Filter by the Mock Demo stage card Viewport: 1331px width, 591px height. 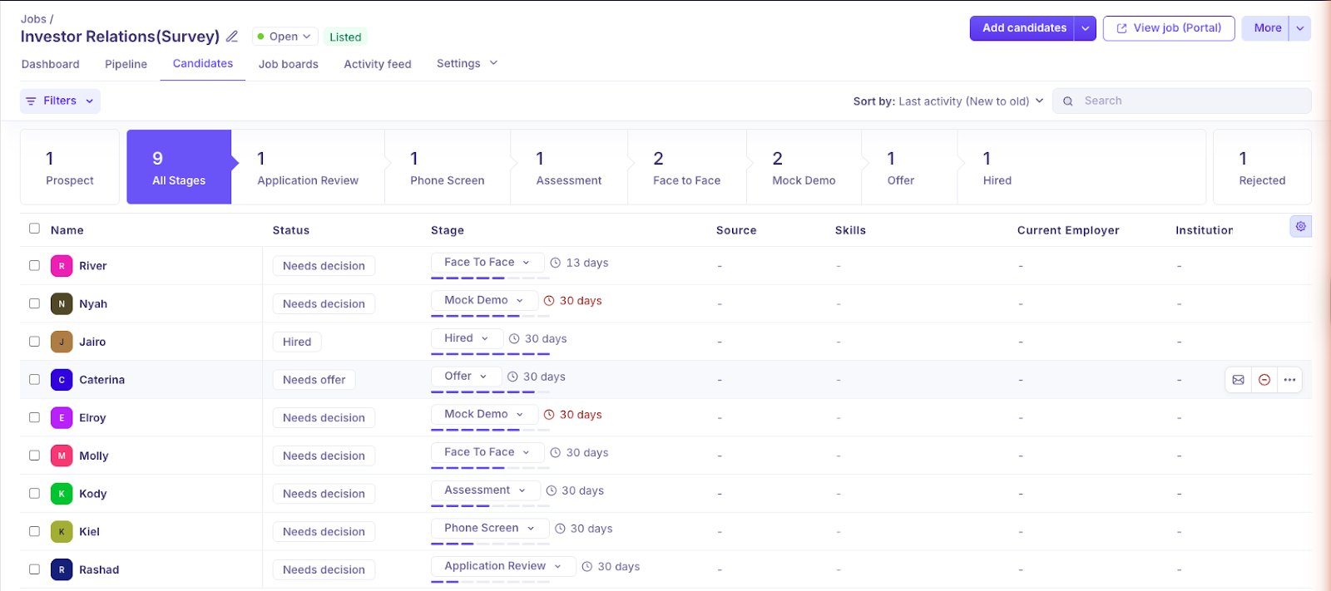click(x=804, y=167)
